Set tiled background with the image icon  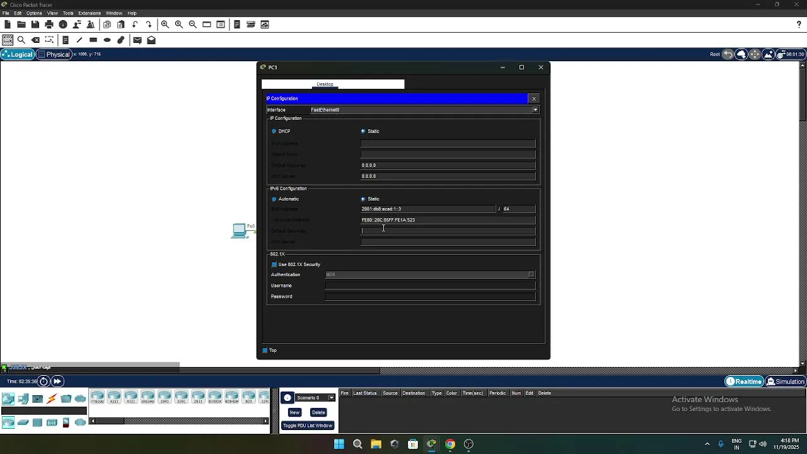pyautogui.click(x=769, y=54)
